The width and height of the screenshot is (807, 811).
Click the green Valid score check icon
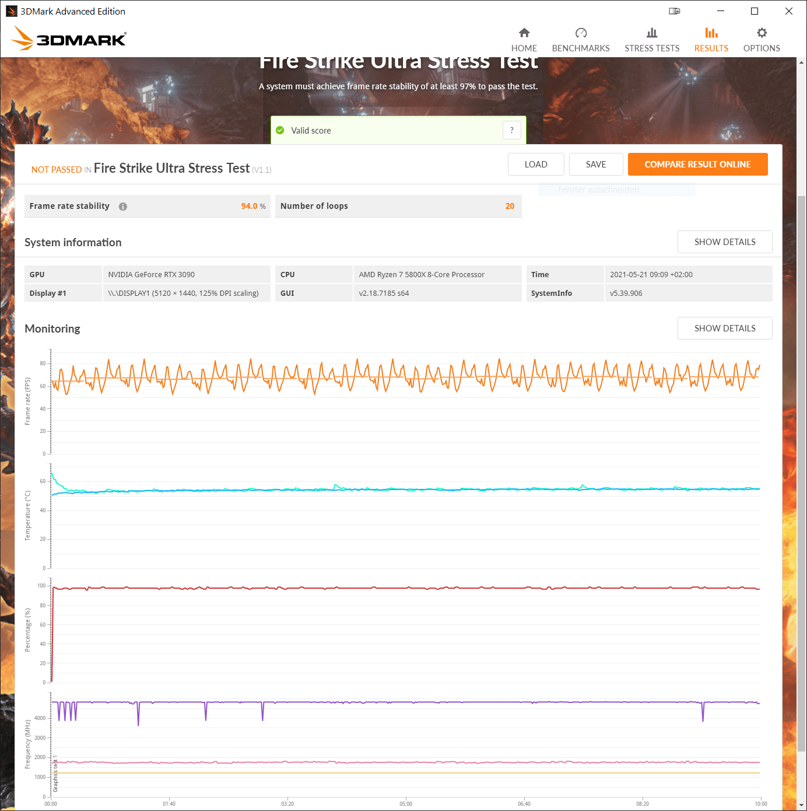(280, 130)
